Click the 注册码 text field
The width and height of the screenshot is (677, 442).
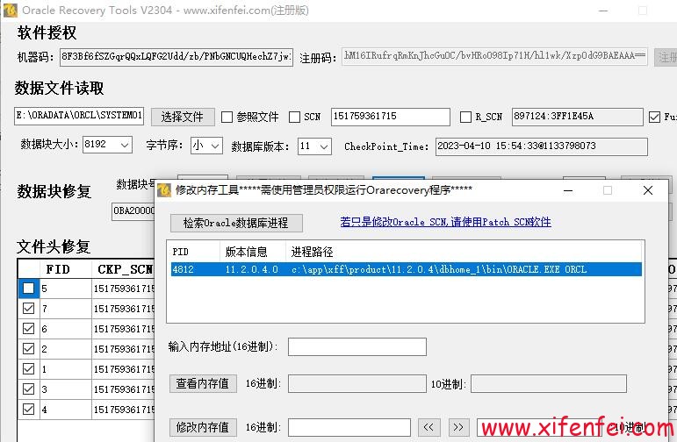[494, 56]
